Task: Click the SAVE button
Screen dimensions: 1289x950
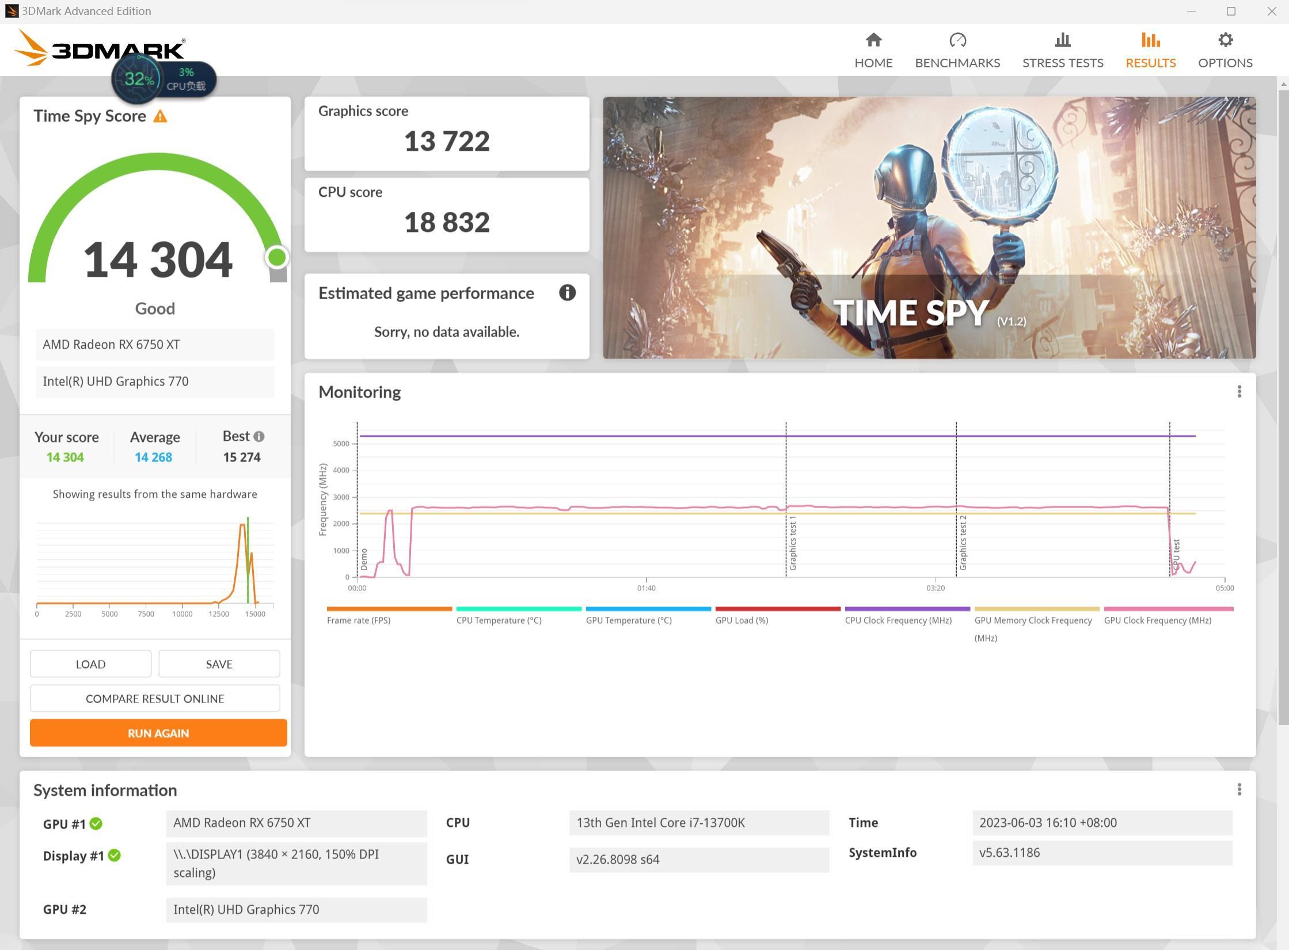Action: (x=219, y=664)
